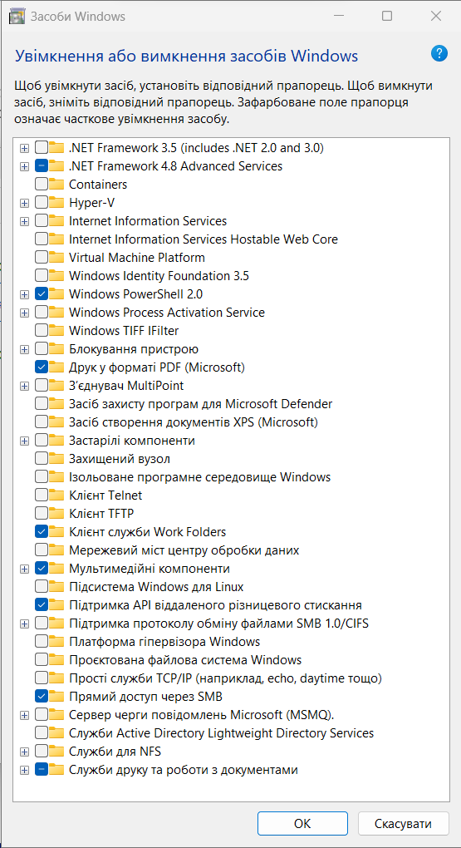Click the blue help question mark icon
Image resolution: width=461 pixels, height=848 pixels.
pyautogui.click(x=439, y=53)
